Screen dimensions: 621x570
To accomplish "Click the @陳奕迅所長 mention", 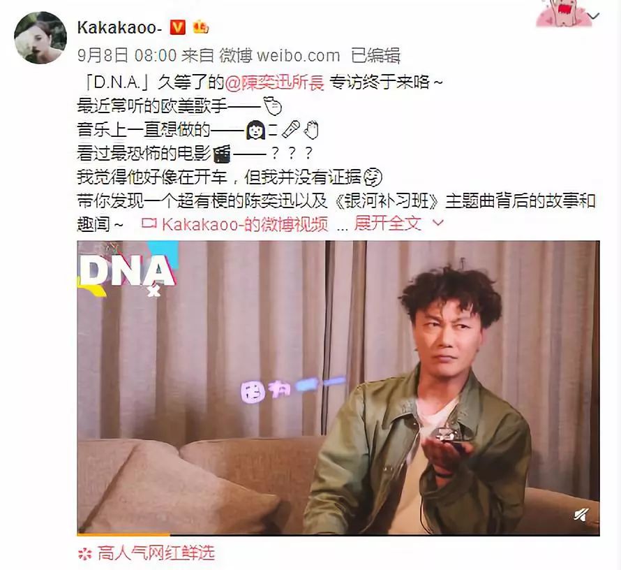I will [274, 82].
